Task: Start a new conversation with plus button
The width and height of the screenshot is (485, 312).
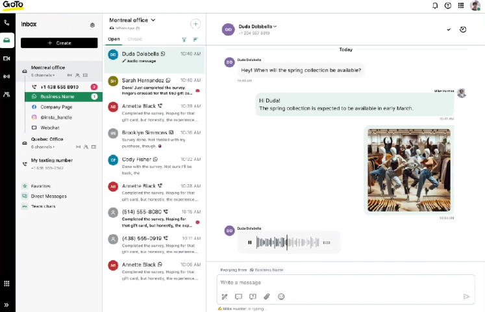Action: point(195,24)
